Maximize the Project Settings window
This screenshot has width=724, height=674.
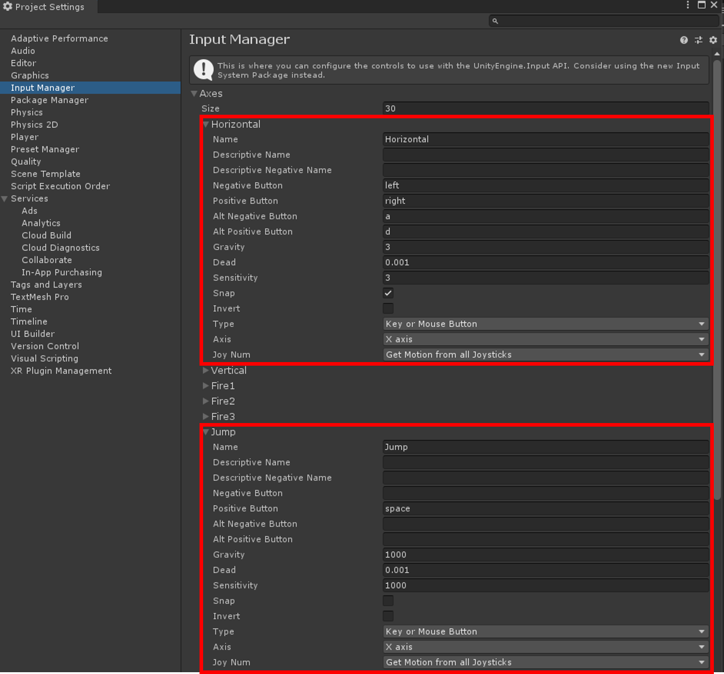click(x=702, y=5)
